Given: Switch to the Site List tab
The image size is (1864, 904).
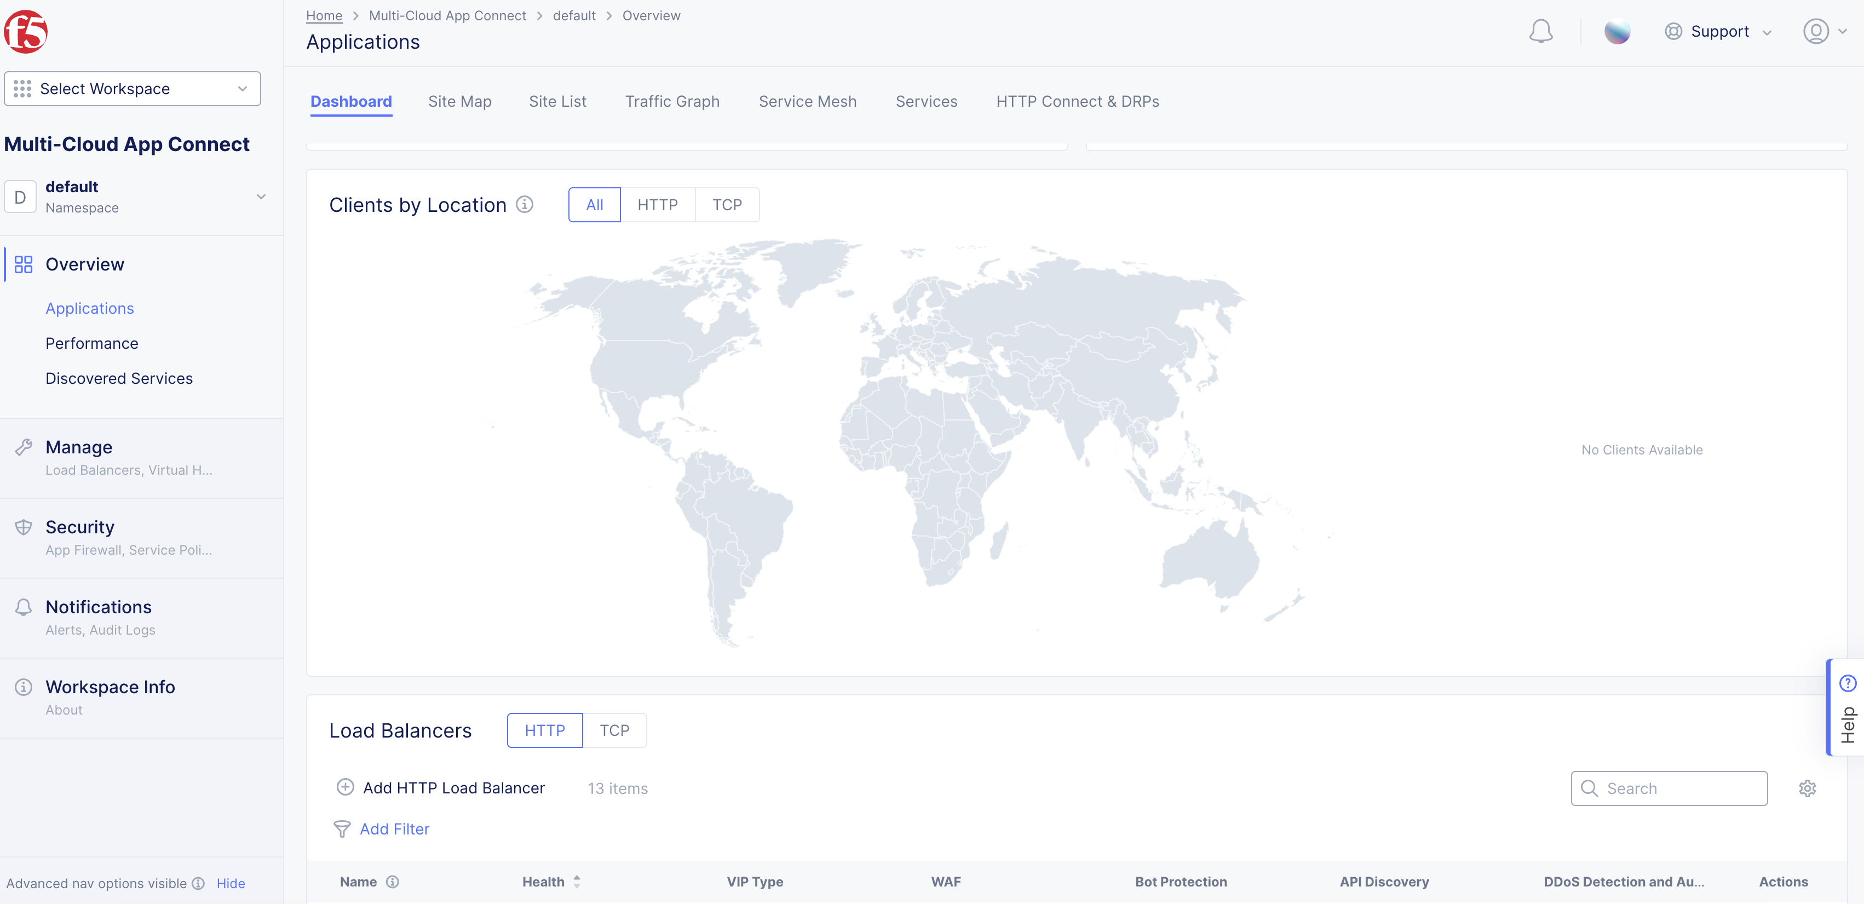Looking at the screenshot, I should (x=557, y=101).
